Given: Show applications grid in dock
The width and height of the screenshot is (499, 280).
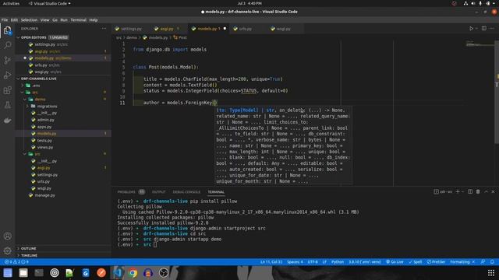Looking at the screenshot, I should coord(491,273).
